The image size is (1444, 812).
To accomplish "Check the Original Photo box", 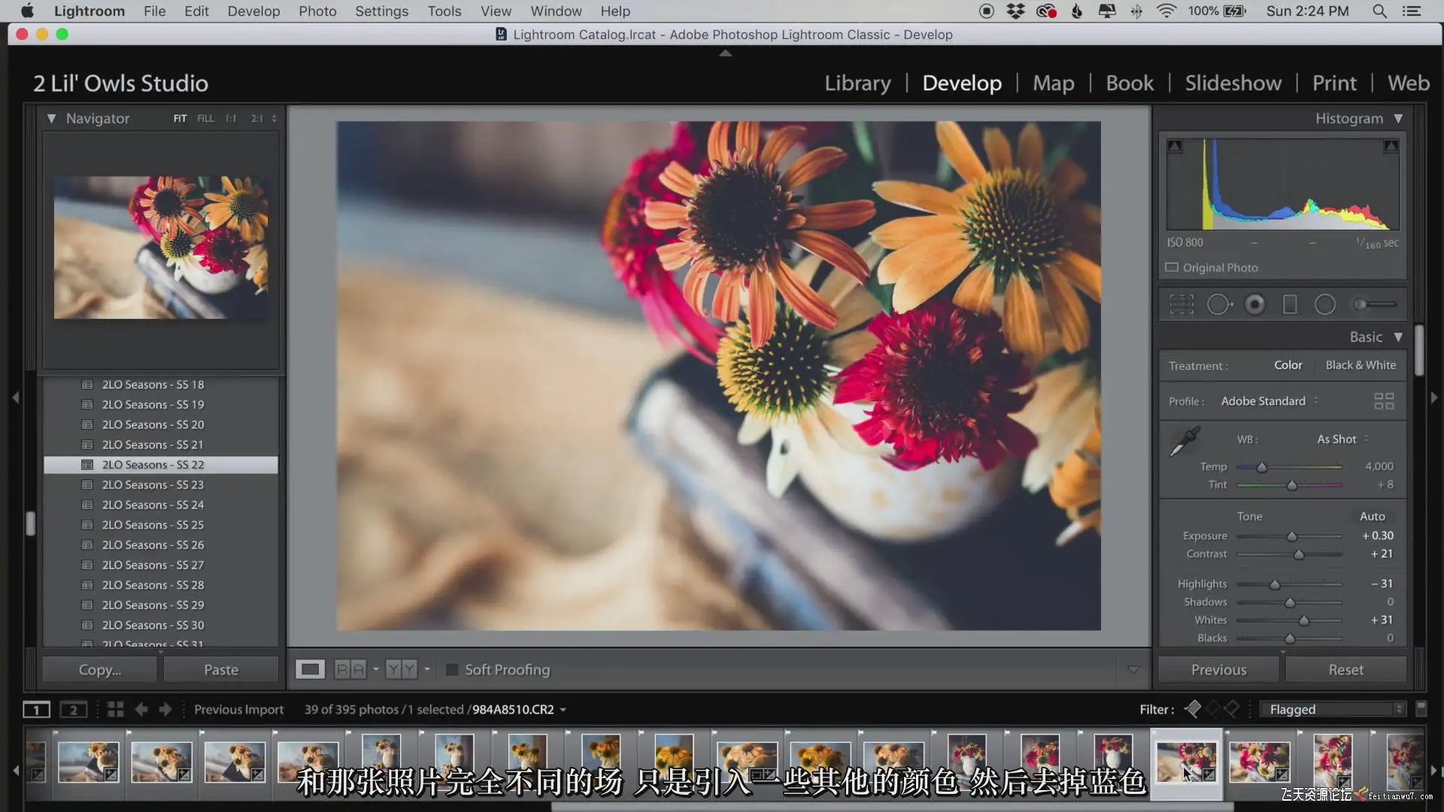I will (x=1172, y=268).
